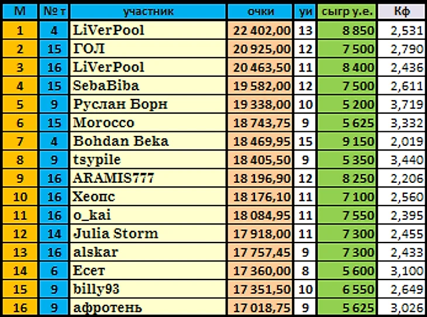The image size is (427, 317).
Task: Select the Руслан Борн participant cell
Action: coord(148,104)
